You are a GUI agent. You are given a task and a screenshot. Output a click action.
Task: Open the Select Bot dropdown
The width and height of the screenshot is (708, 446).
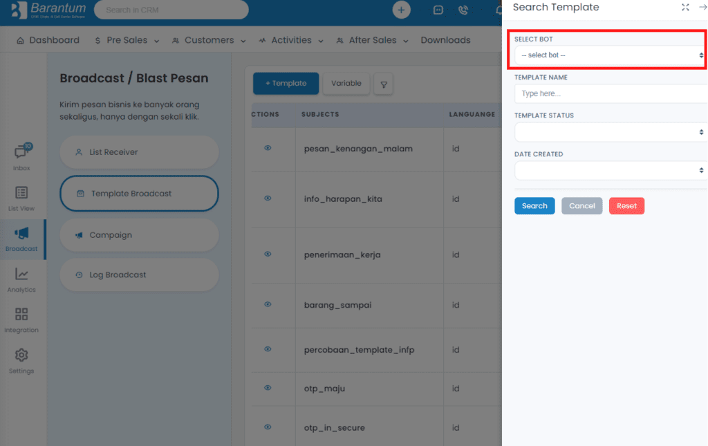click(607, 55)
